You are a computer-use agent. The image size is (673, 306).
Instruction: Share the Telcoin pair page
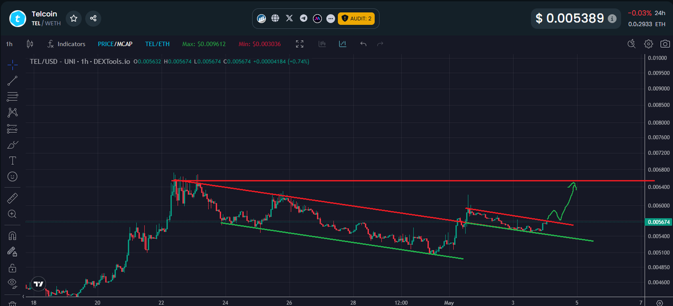click(93, 18)
